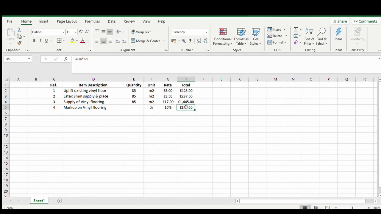
Task: Decrease indent icon
Action: 118,41
